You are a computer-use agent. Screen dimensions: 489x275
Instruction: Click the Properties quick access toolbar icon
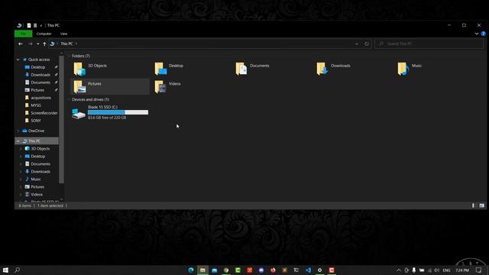coord(29,25)
